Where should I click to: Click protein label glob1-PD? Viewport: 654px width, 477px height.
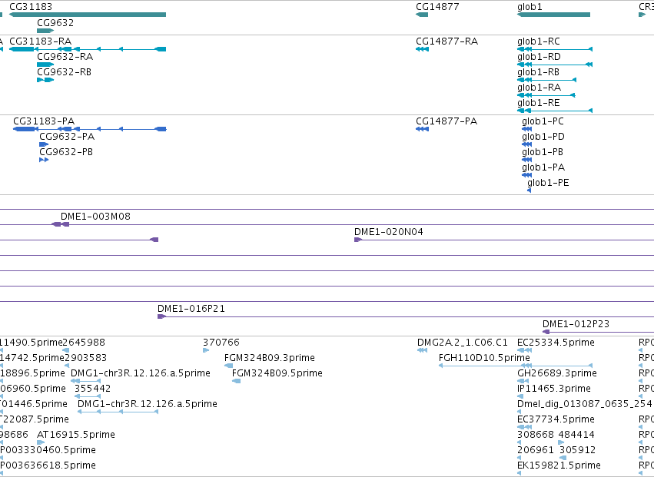click(543, 137)
